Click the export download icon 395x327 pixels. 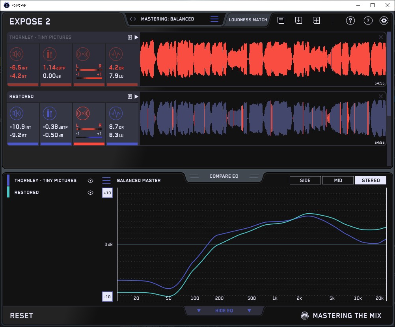click(x=298, y=20)
